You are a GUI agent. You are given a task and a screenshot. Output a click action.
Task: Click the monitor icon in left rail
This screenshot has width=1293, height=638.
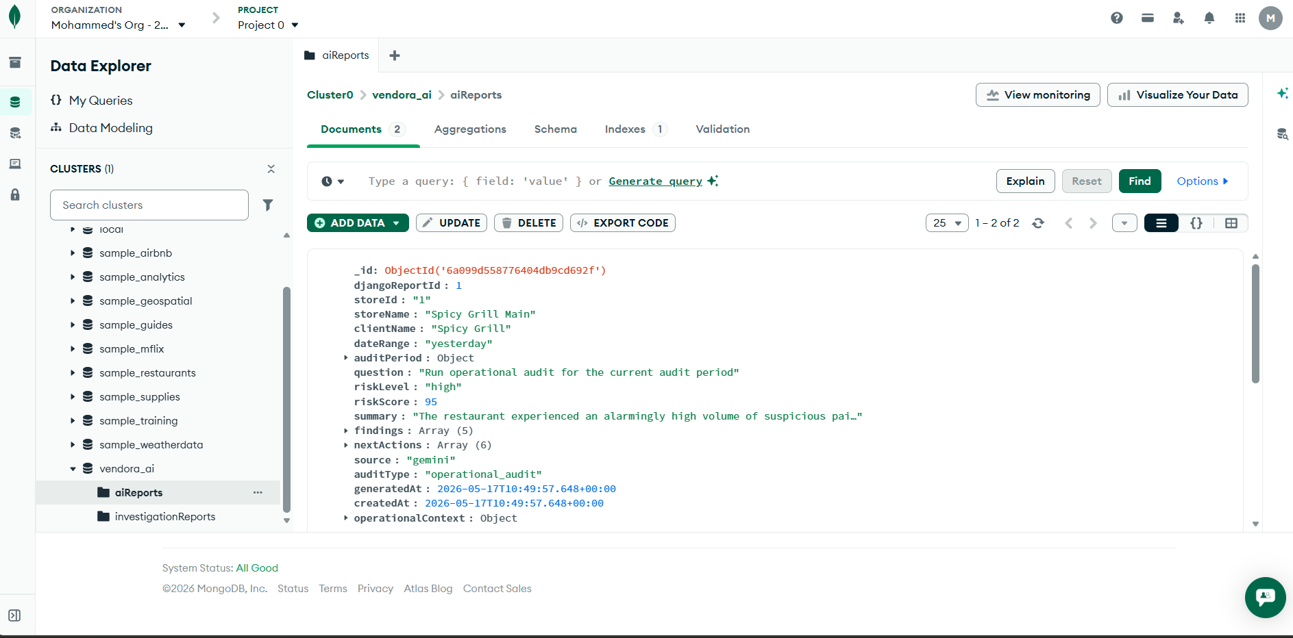click(x=15, y=164)
